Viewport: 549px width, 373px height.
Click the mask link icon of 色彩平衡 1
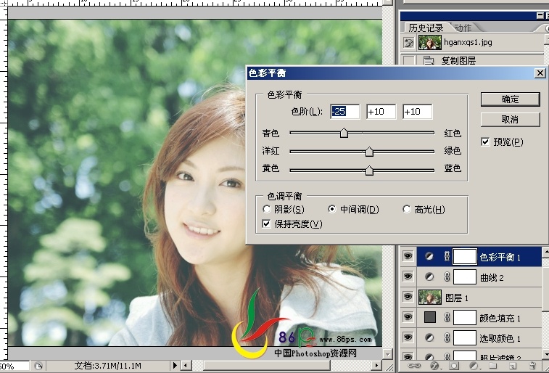[447, 256]
